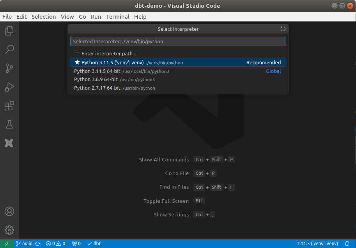Select recommended Python 3.11.5 venv interpreter

178,62
